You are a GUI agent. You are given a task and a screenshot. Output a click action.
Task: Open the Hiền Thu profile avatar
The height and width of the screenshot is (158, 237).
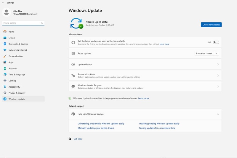pos(6,12)
